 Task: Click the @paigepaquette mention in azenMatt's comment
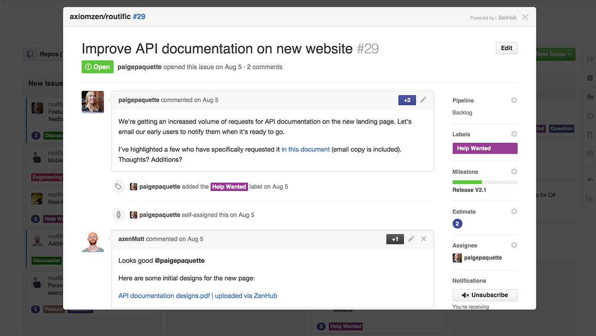[180, 260]
